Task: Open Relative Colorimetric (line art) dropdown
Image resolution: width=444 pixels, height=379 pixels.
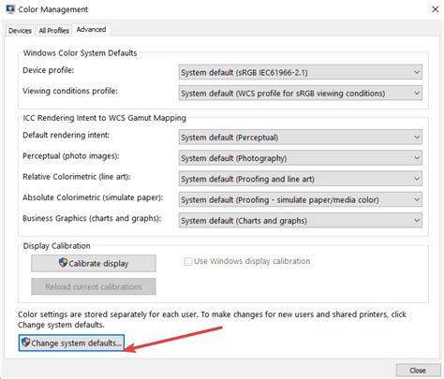Action: [301, 179]
